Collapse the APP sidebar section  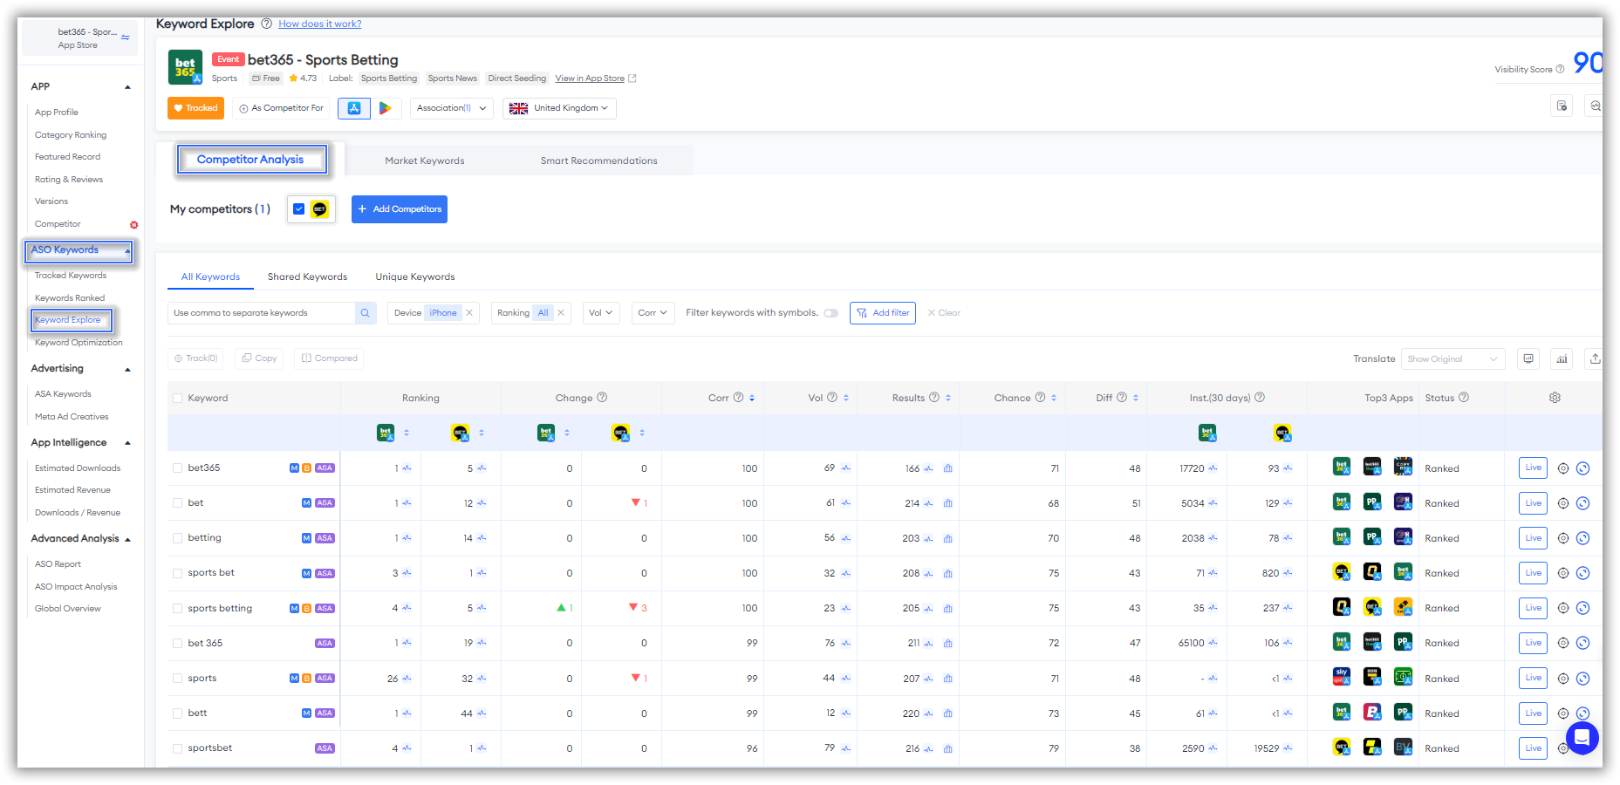point(127,87)
